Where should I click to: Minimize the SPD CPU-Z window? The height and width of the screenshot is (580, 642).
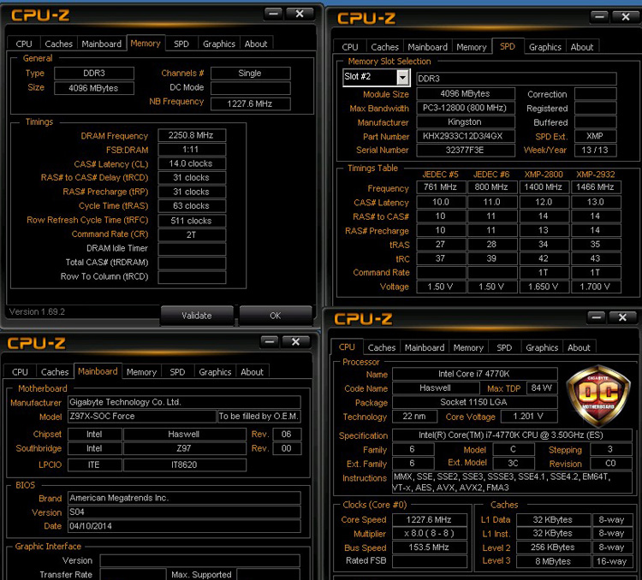tap(599, 17)
